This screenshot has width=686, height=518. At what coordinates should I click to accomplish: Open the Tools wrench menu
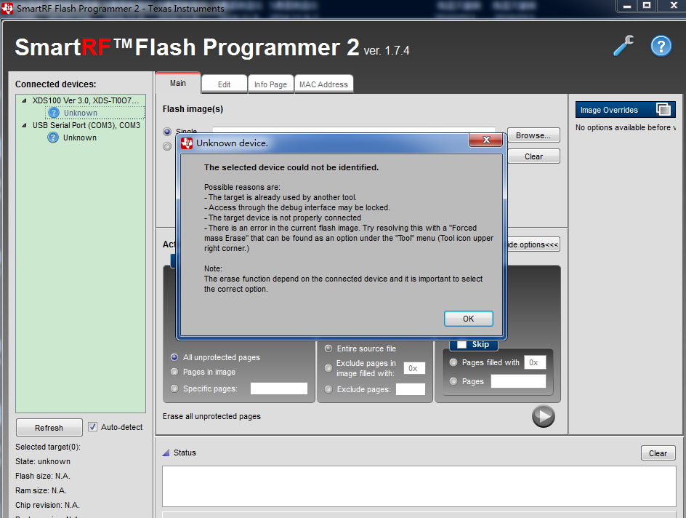click(x=624, y=46)
